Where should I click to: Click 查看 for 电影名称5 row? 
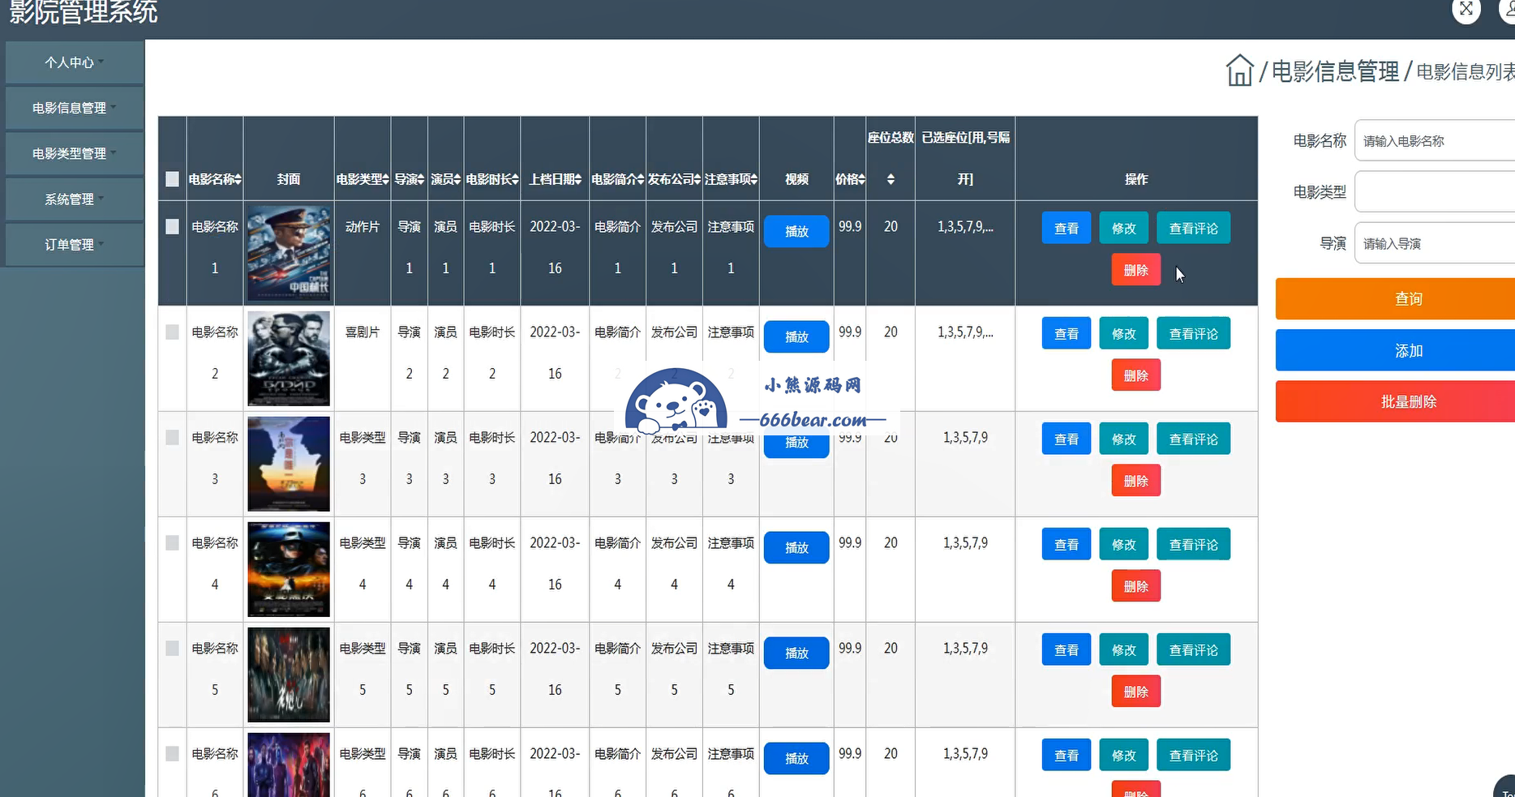point(1067,649)
